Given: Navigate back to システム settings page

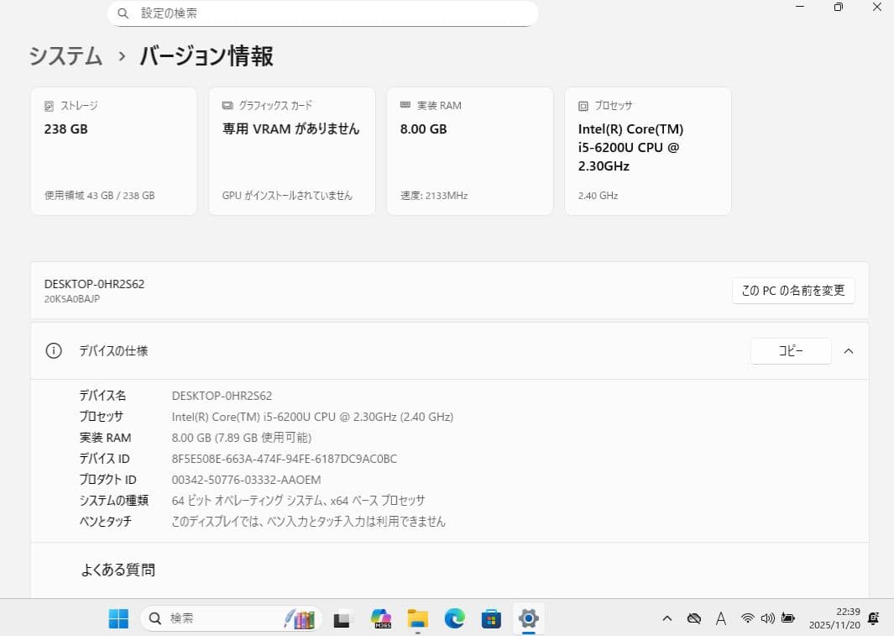Looking at the screenshot, I should click(65, 56).
